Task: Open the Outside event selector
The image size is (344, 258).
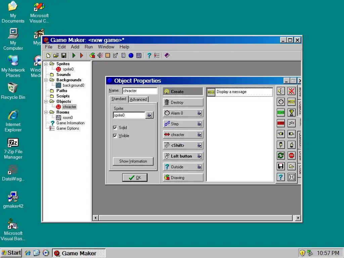Action: (200, 167)
